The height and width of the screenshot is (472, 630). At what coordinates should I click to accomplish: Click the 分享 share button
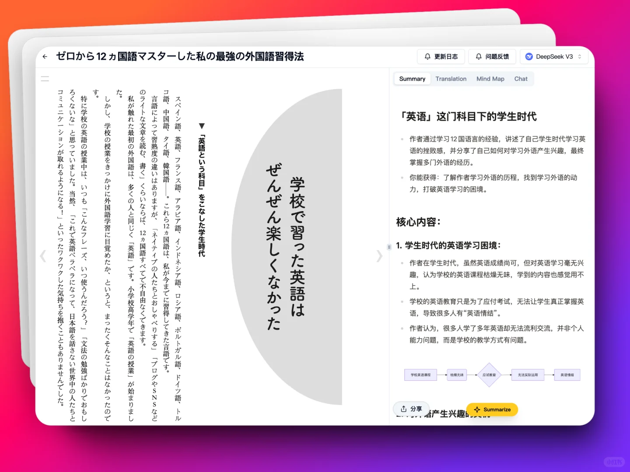pyautogui.click(x=412, y=409)
